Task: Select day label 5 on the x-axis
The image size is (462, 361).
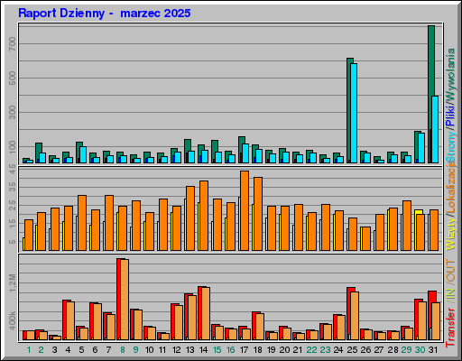Action: click(x=81, y=350)
